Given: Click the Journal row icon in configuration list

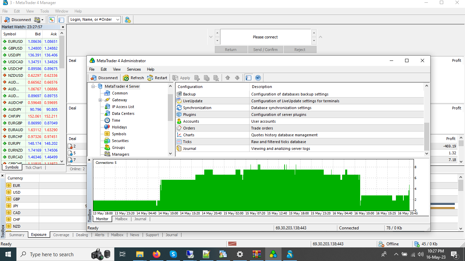Looking at the screenshot, I should click(x=179, y=149).
